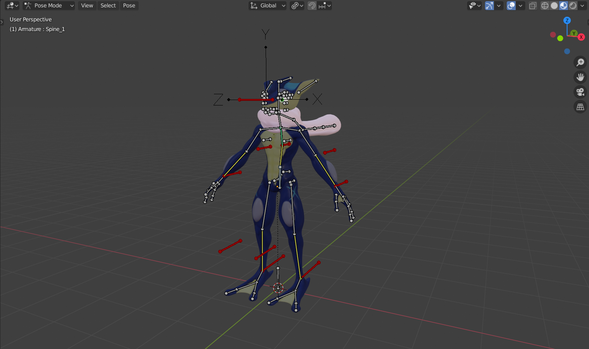Open the Pose Mode dropdown
The image size is (589, 349).
49,5
